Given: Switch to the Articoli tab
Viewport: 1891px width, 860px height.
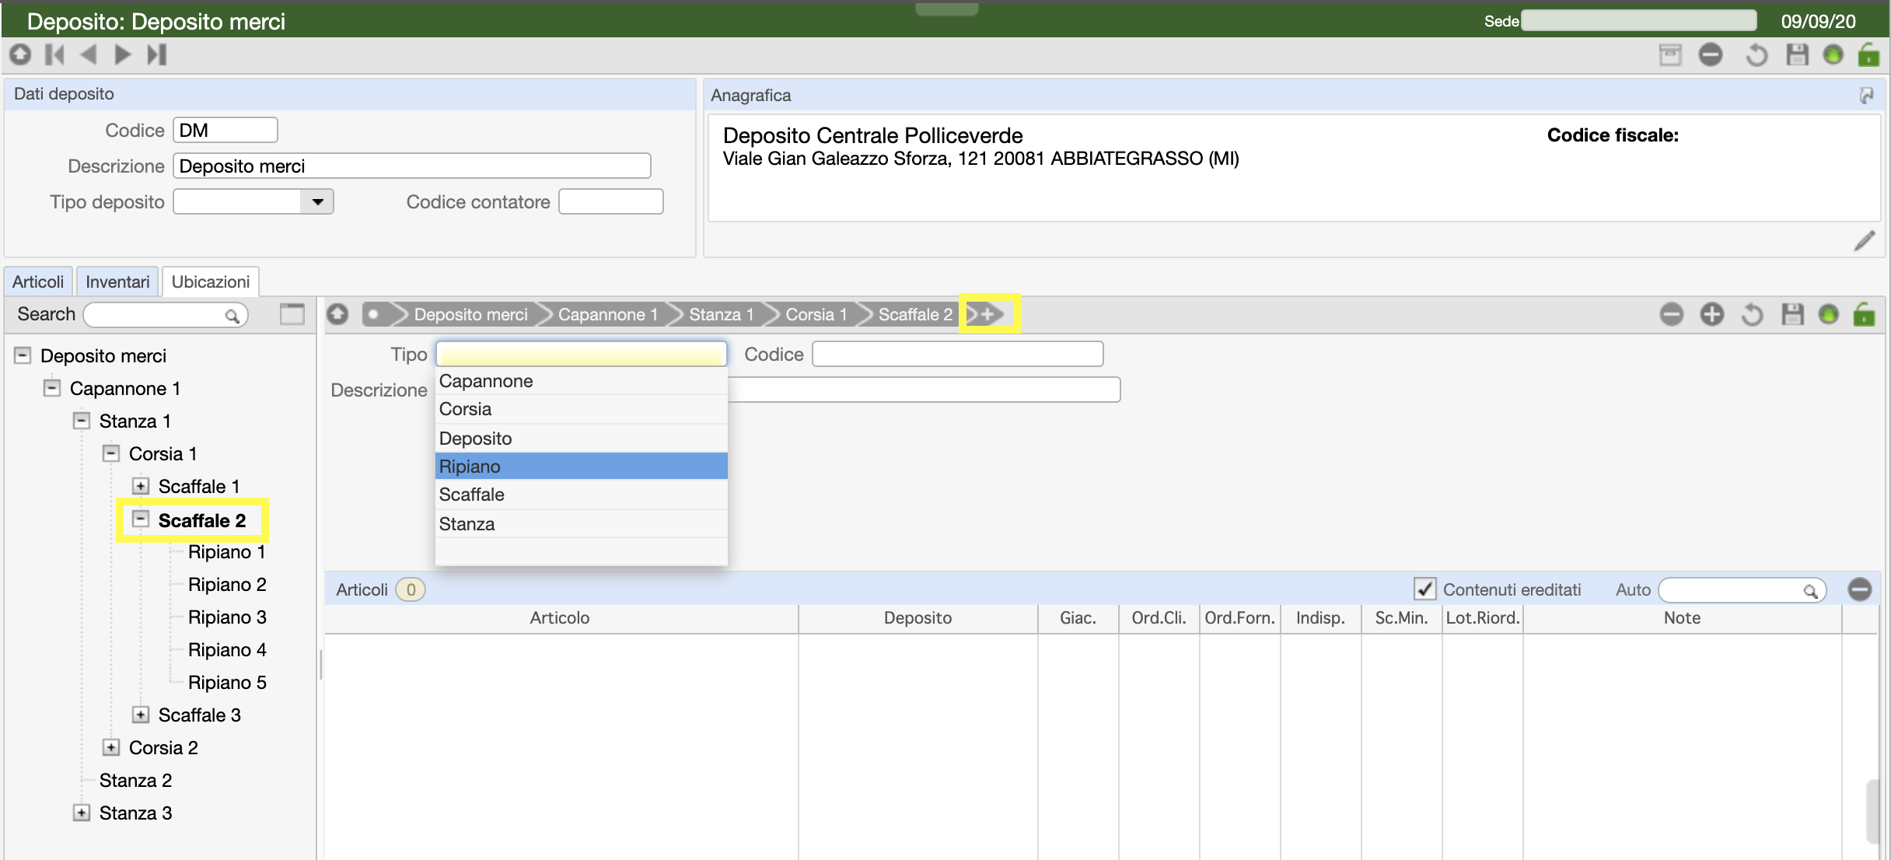Looking at the screenshot, I should click(38, 281).
